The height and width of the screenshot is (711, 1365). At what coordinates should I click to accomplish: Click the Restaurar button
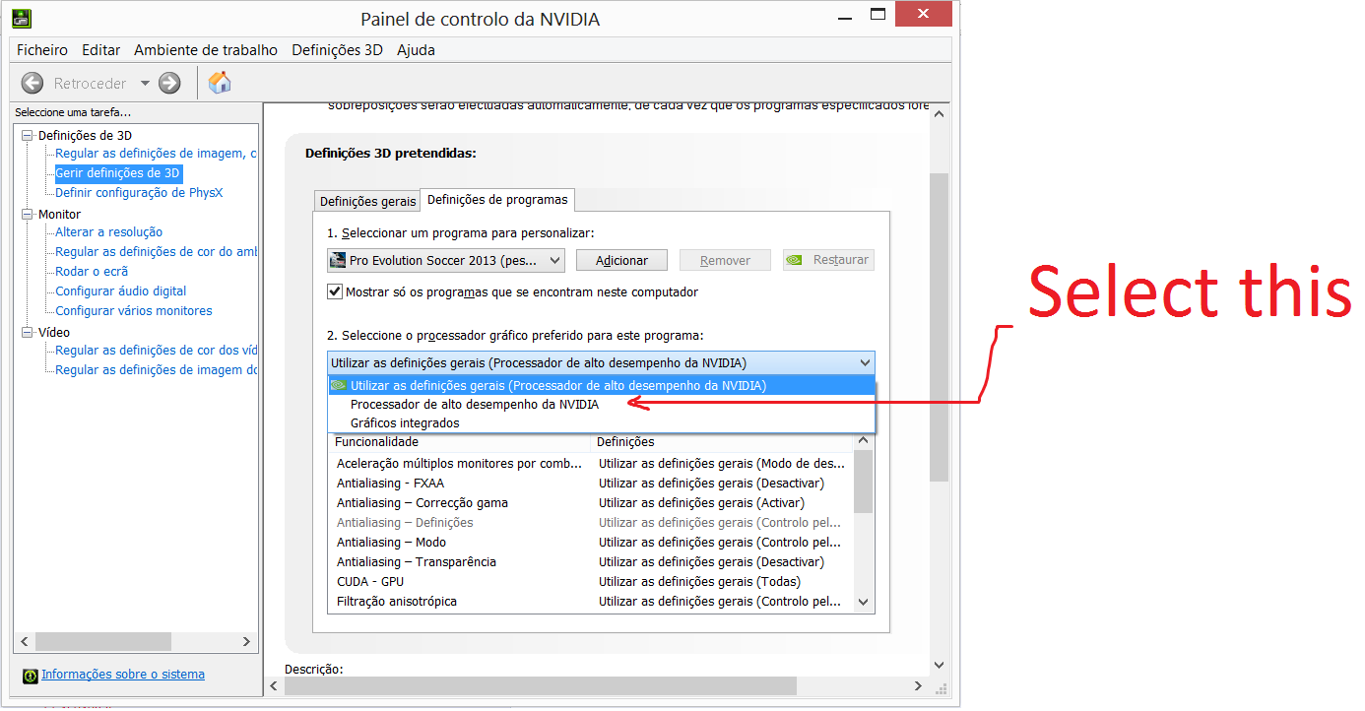point(828,260)
